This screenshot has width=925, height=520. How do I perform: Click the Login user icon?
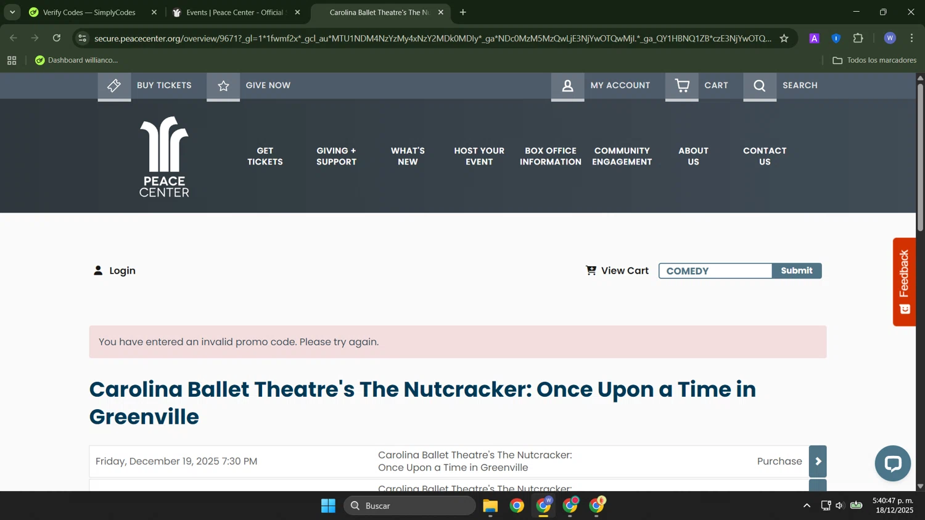coord(98,270)
